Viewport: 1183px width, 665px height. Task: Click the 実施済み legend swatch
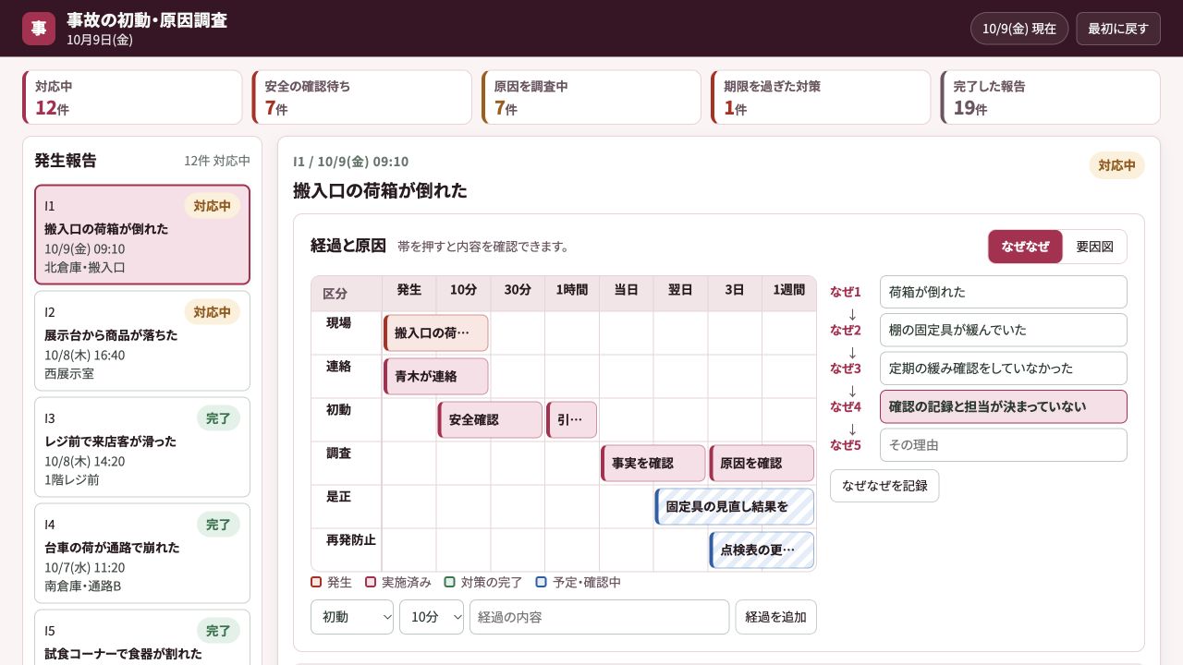(x=371, y=582)
